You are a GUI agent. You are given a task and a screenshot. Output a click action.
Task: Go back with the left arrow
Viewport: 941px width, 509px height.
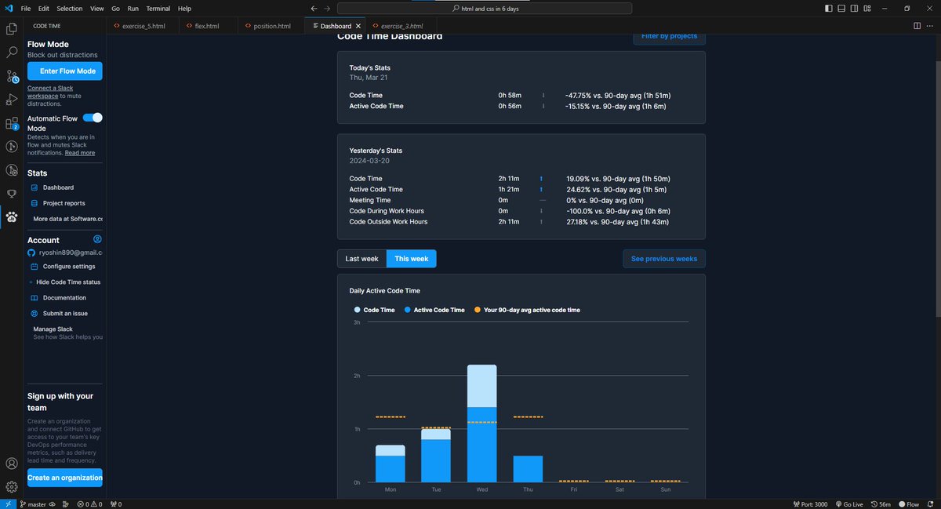click(314, 9)
